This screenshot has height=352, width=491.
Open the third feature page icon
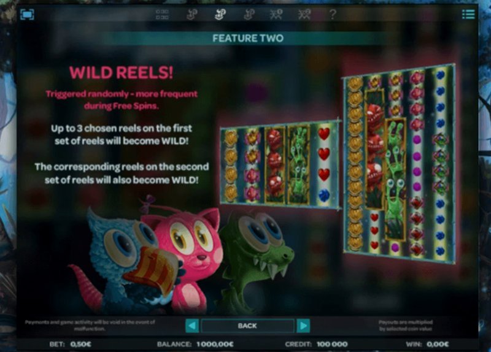tap(249, 14)
